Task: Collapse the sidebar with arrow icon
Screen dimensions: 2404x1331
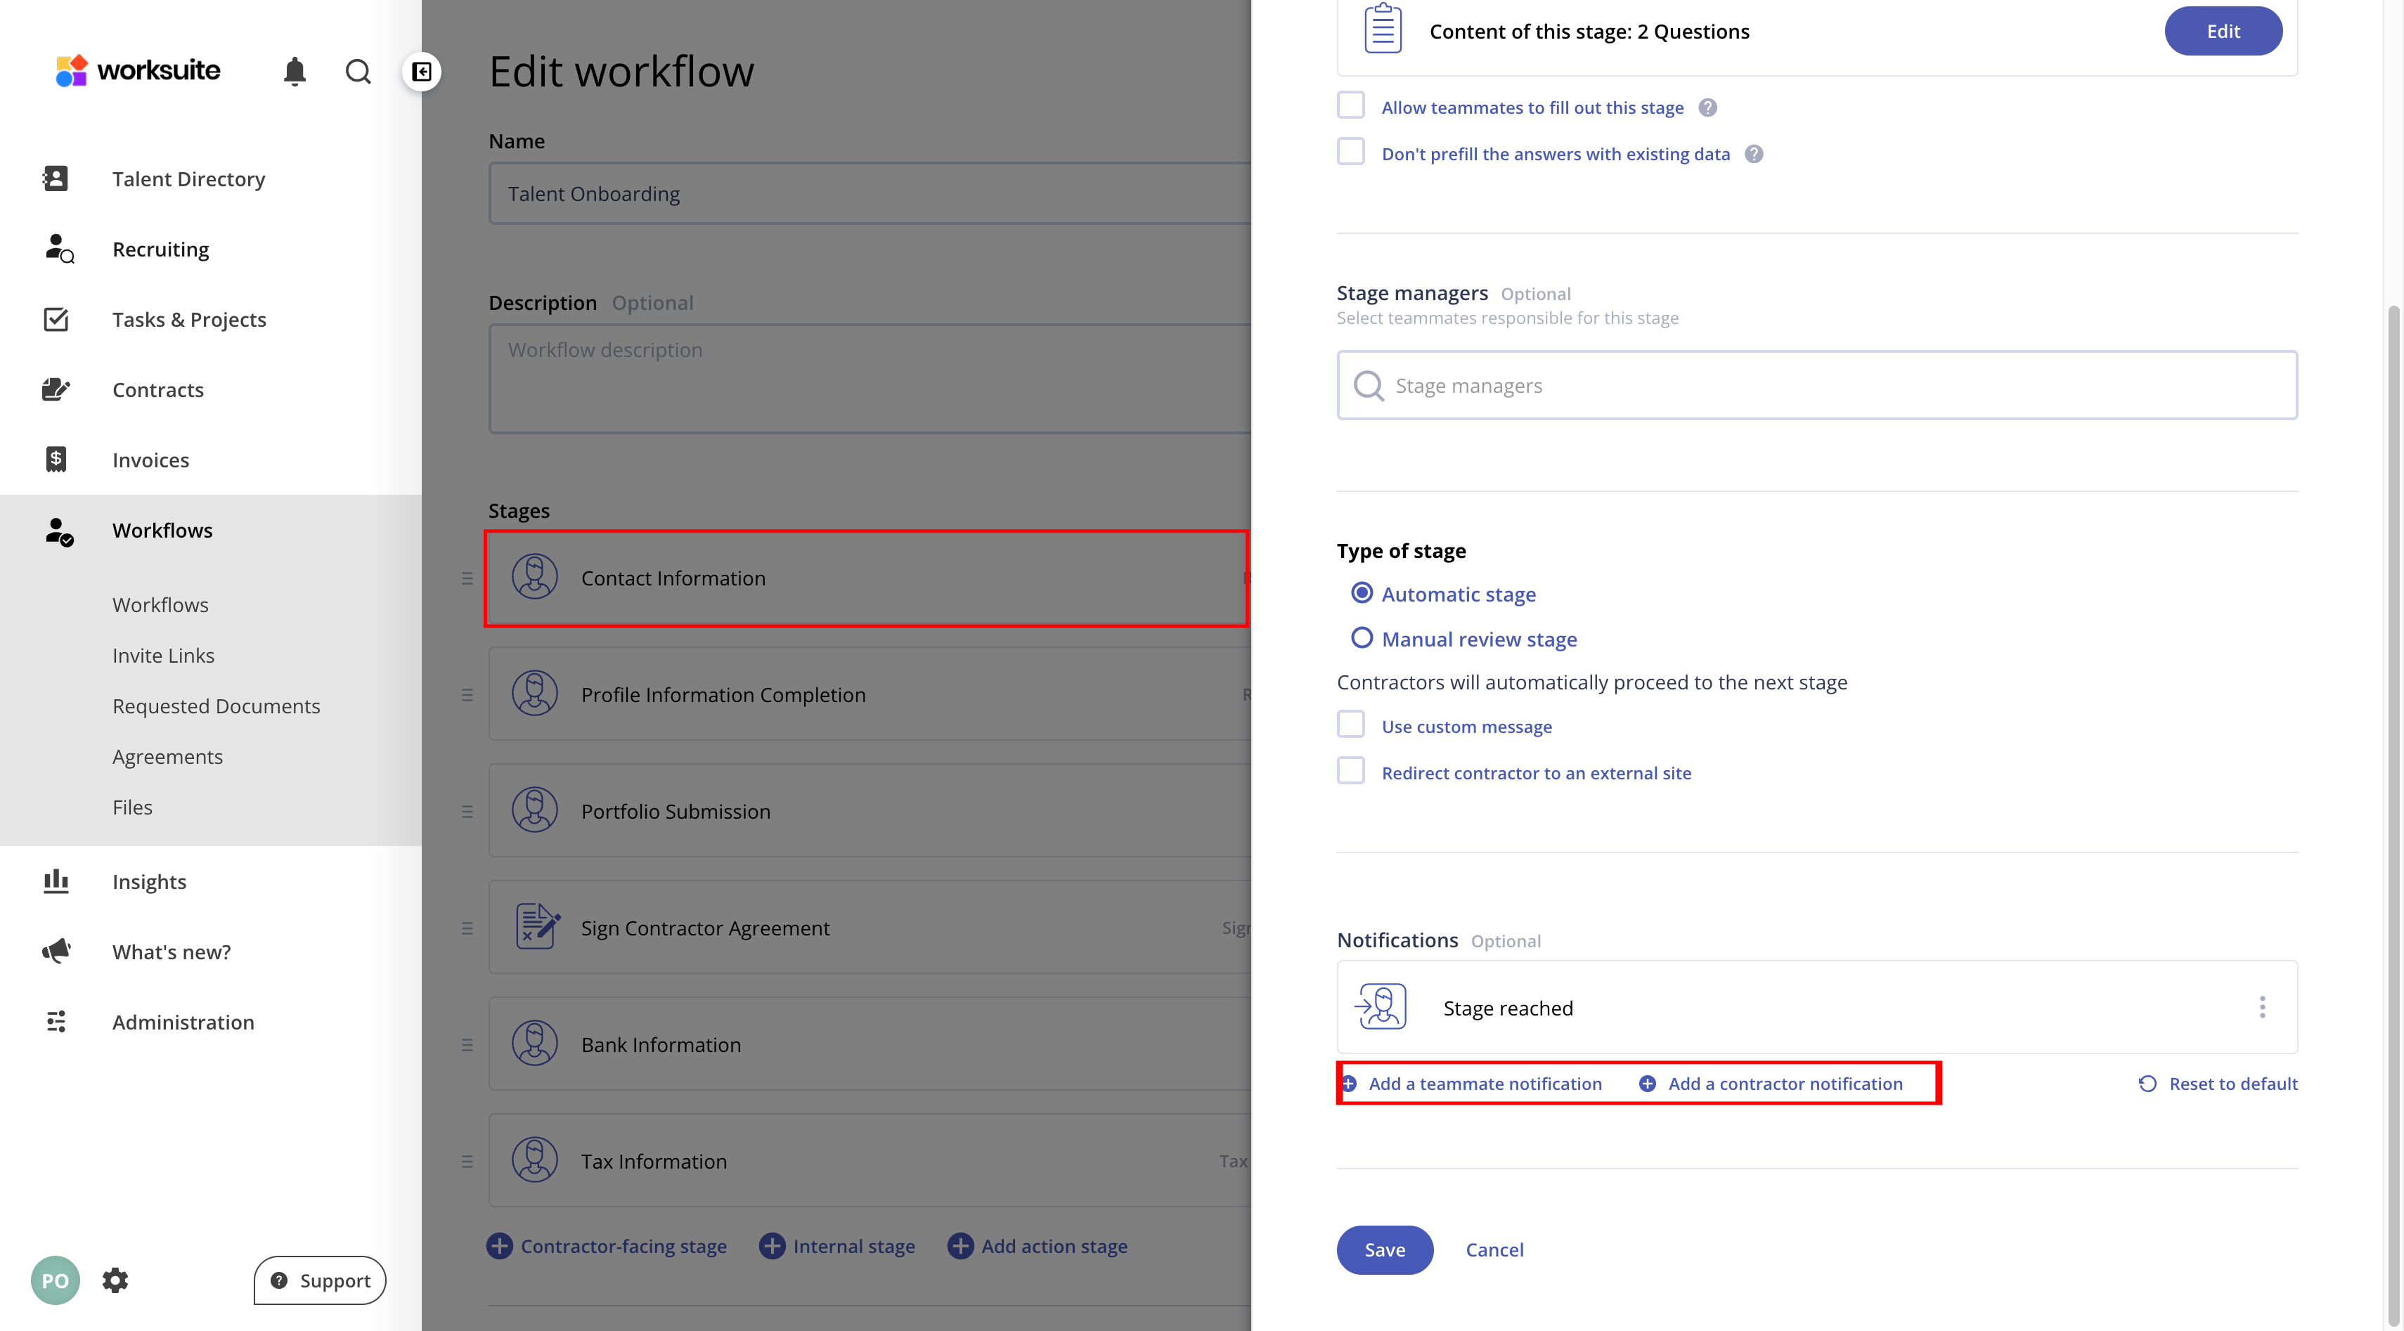Action: [422, 72]
